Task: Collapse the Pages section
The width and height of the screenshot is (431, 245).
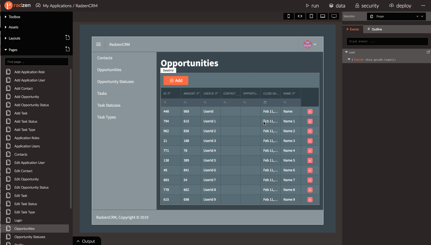Action: pos(11,50)
